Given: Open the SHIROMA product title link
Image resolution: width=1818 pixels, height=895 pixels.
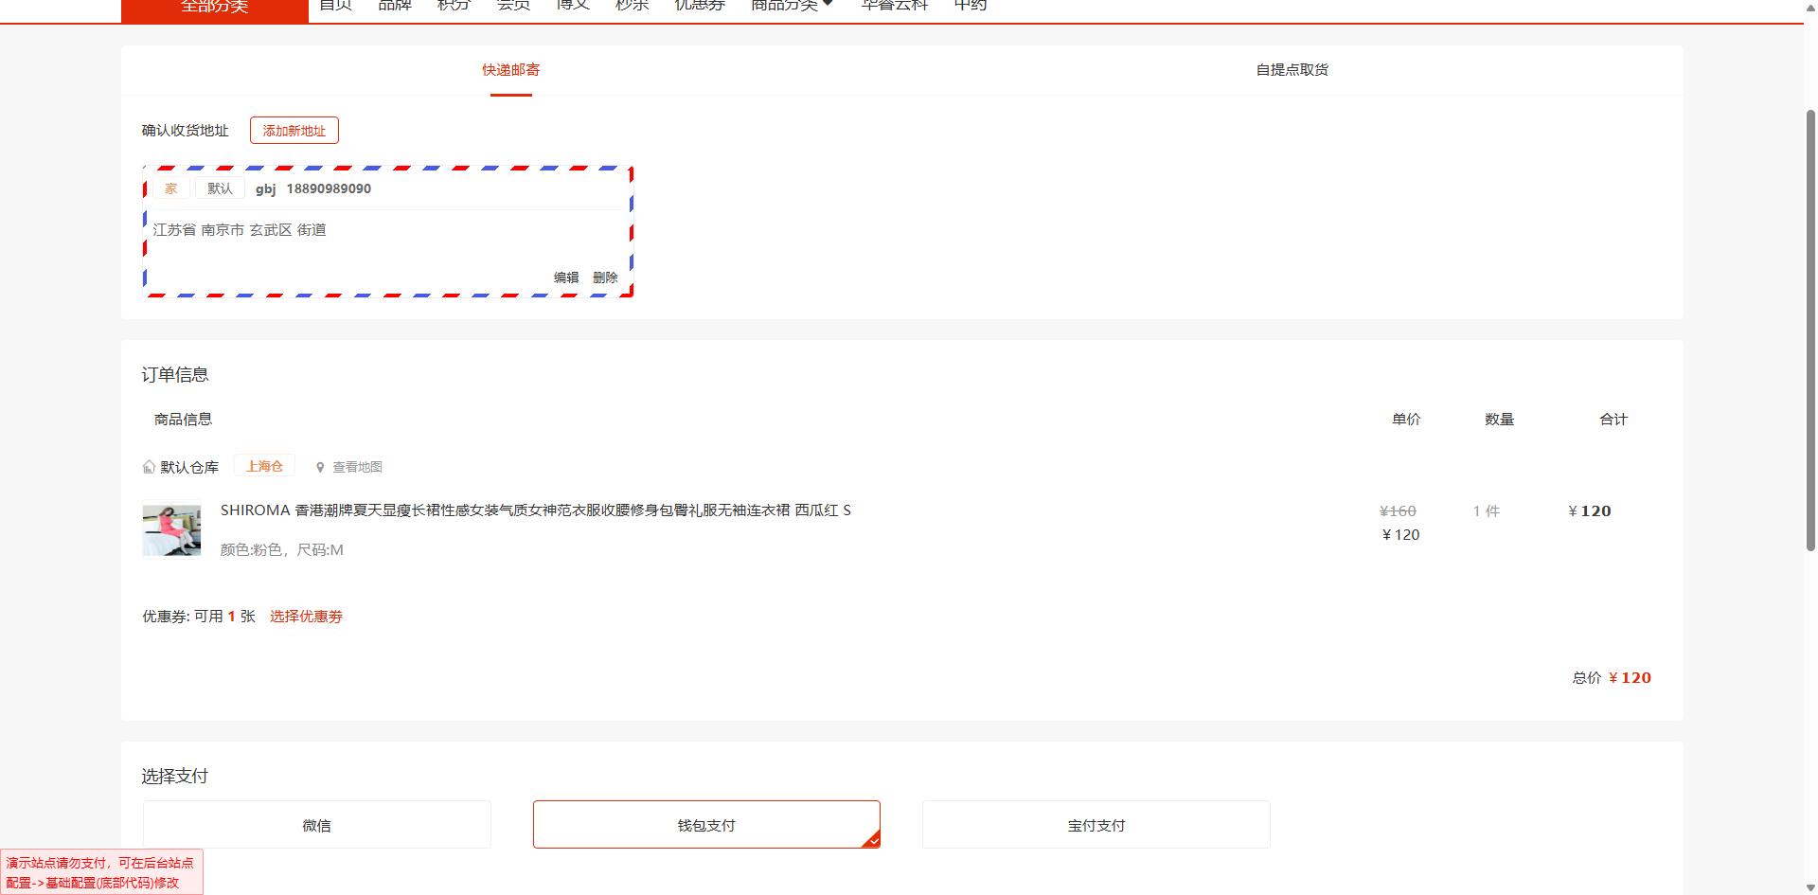Looking at the screenshot, I should click(535, 510).
